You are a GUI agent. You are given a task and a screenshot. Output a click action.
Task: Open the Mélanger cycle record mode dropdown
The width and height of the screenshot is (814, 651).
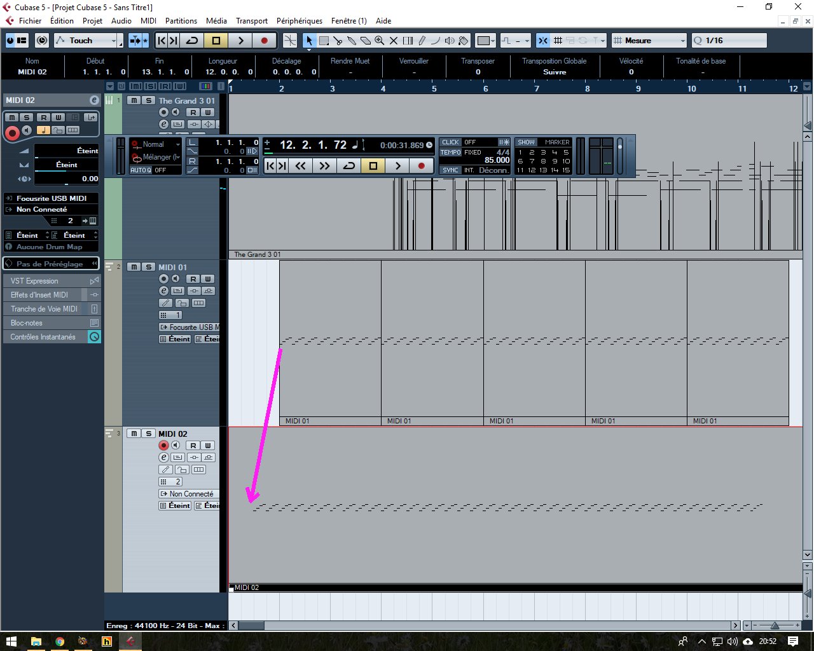pos(156,157)
